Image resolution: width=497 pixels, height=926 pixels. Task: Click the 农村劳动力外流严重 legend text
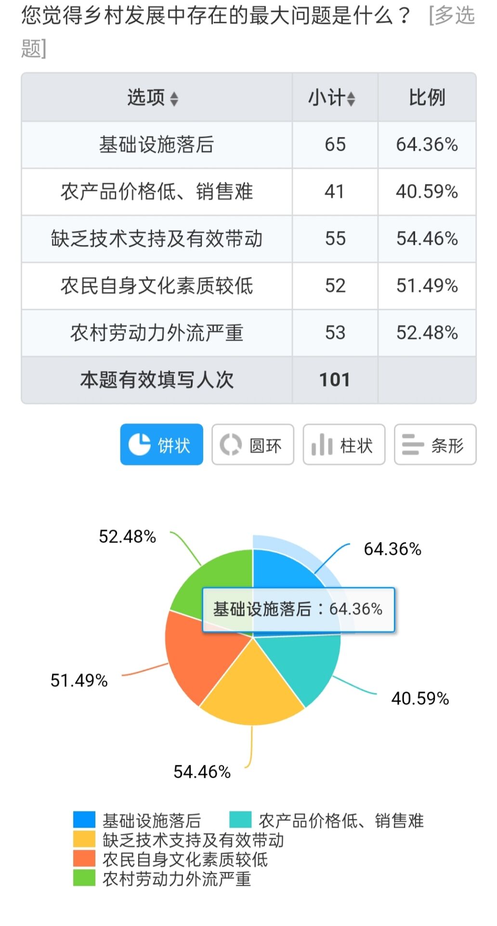tap(177, 879)
